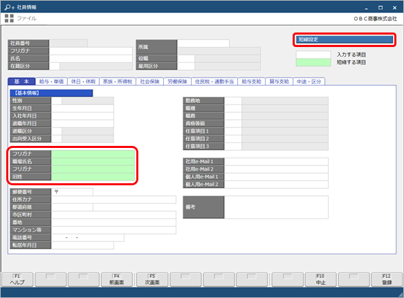Image resolution: width=404 pixels, height=298 pixels.
Task: Click the 社用e-Mail 1 input field
Action: click(x=276, y=162)
